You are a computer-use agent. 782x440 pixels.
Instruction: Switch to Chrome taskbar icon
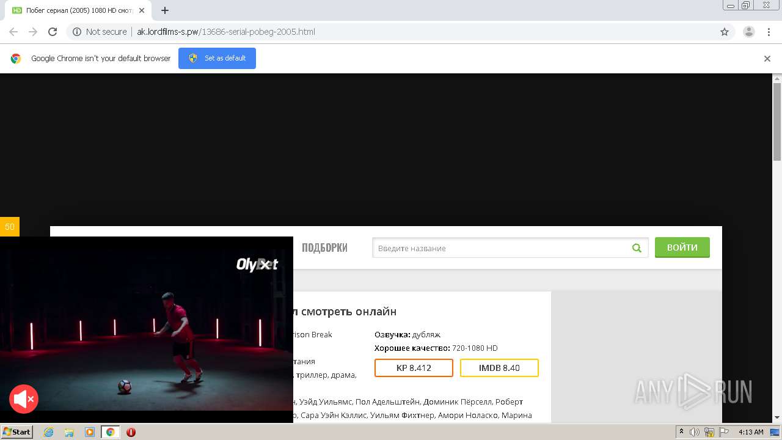(111, 432)
